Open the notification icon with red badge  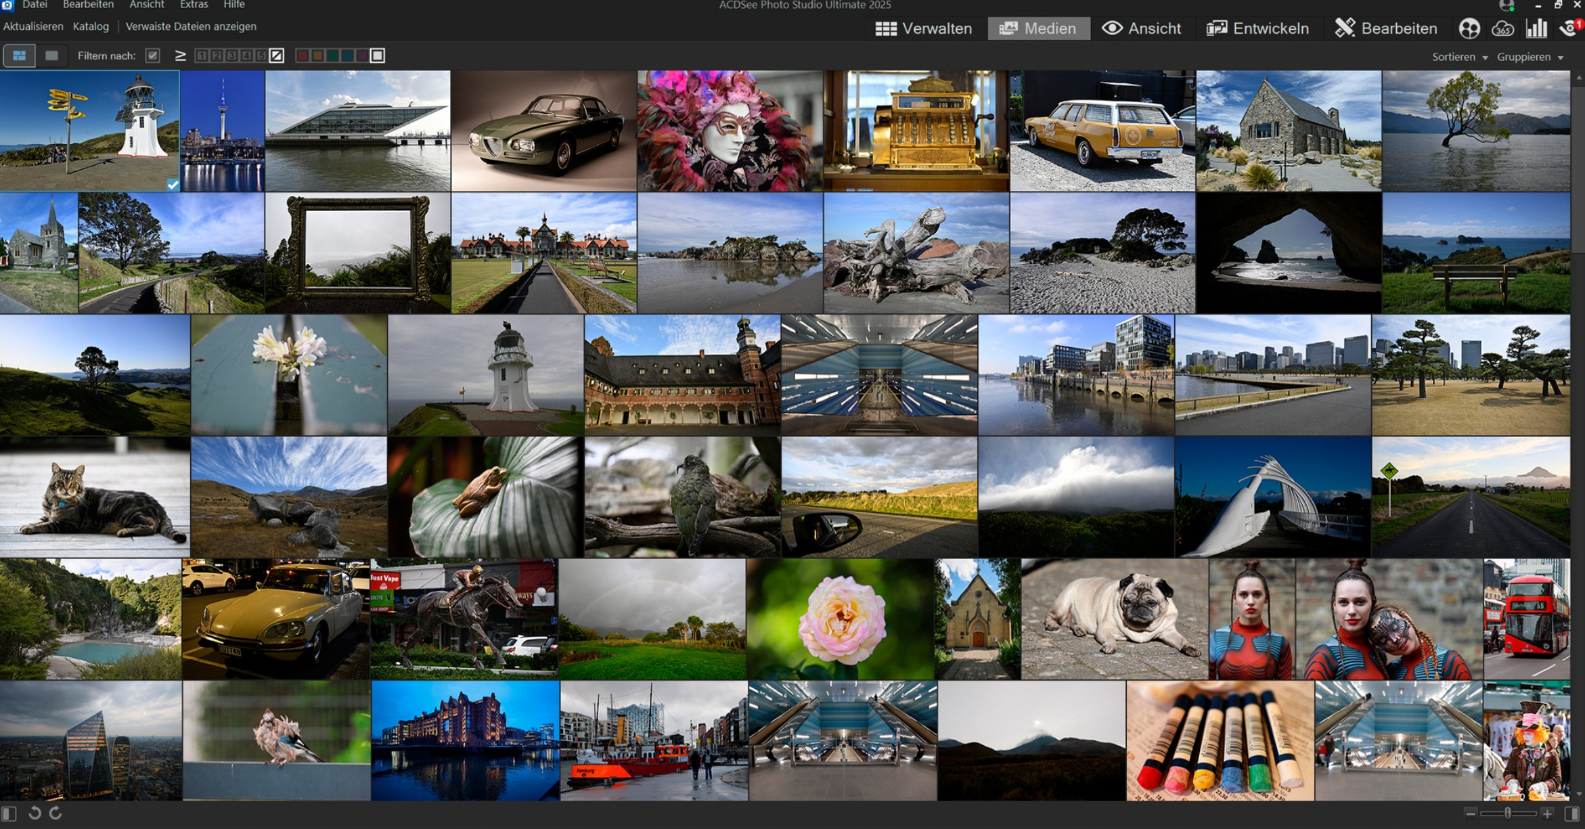tap(1570, 28)
